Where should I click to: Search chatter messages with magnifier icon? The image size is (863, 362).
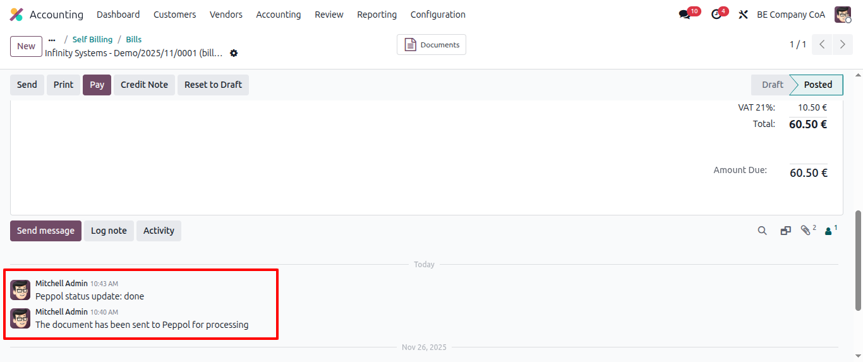click(x=763, y=231)
